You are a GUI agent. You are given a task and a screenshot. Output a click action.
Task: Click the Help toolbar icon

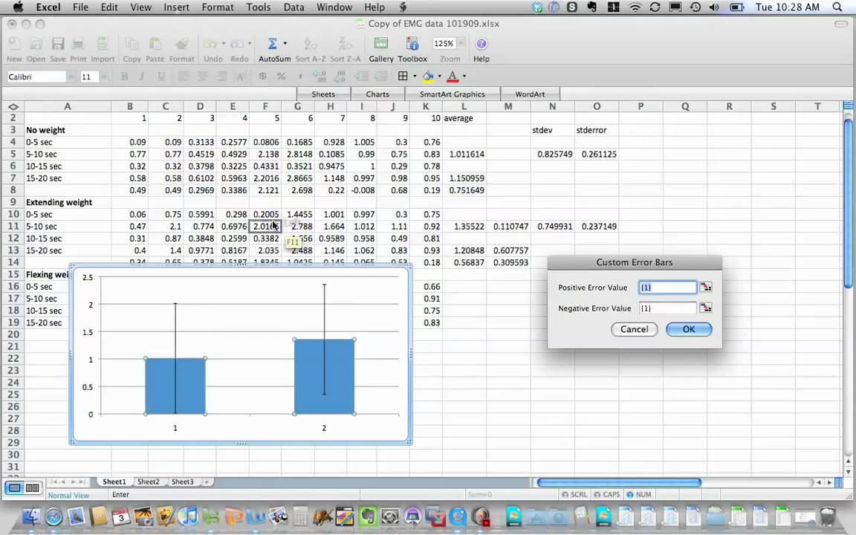481,44
